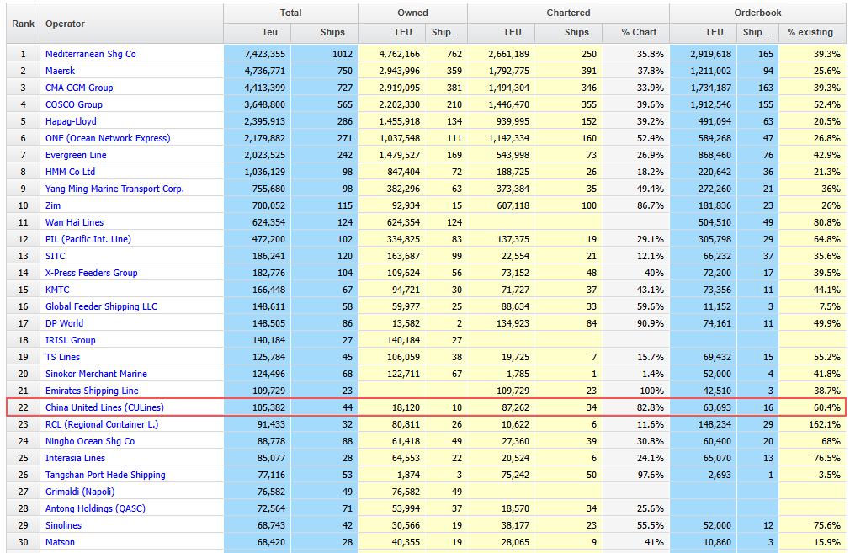Select COSCO orderbook TEU 1,912,546

[710, 104]
